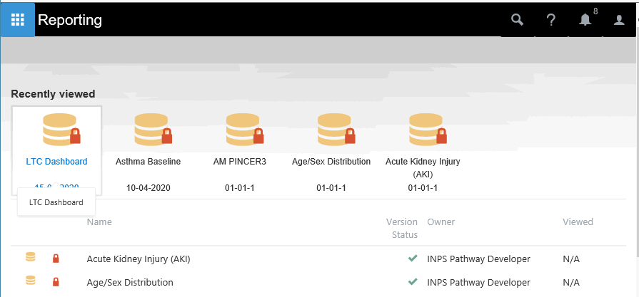This screenshot has height=297, width=639.
Task: Click lock icon on Acute Kidney Injury row
Action: point(56,259)
